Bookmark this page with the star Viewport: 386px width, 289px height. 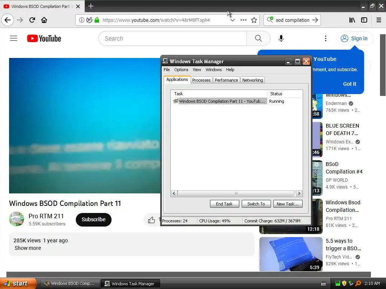click(x=254, y=20)
